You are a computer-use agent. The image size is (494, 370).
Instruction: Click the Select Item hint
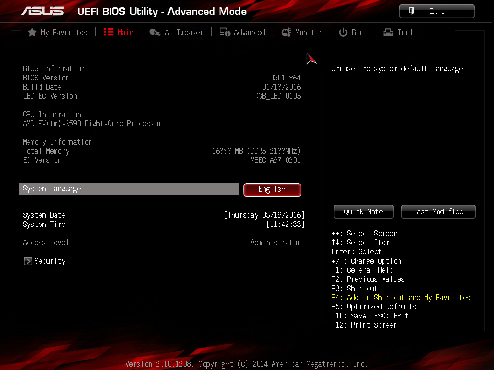click(361, 243)
